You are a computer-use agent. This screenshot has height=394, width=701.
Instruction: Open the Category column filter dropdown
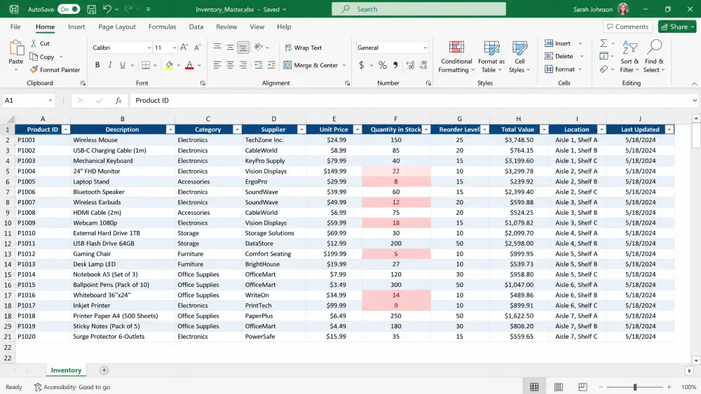coord(237,129)
